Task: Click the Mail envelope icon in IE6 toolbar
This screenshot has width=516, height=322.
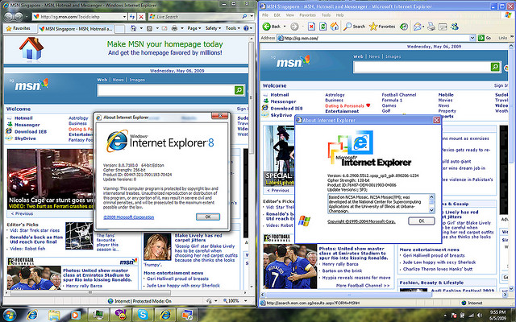Action: (x=418, y=27)
